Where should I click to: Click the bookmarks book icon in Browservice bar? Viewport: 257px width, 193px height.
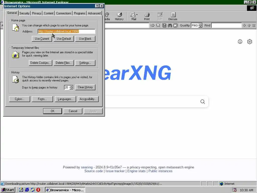[x=164, y=25]
